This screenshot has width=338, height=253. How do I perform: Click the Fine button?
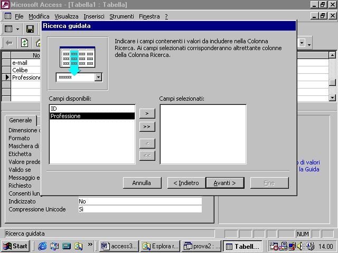[x=269, y=183]
